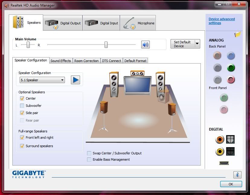The width and height of the screenshot is (250, 195).
Task: Click the mute speaker volume icon
Action: 146,45
